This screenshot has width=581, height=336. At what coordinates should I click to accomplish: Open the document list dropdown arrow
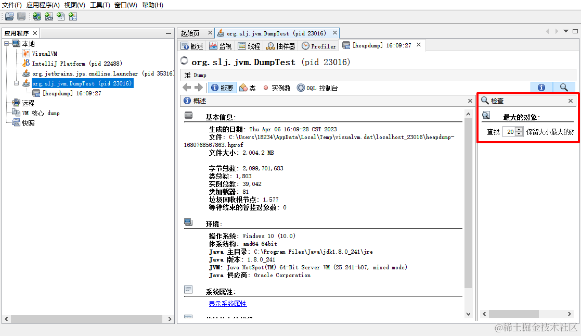pos(566,31)
